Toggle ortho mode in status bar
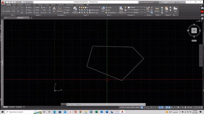Image resolution: width=204 pixels, height=114 pixels. 149,107
